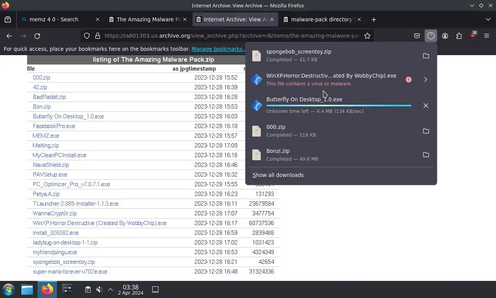Image resolution: width=496 pixels, height=298 pixels.
Task: Save page to Pocket
Action: click(417, 36)
